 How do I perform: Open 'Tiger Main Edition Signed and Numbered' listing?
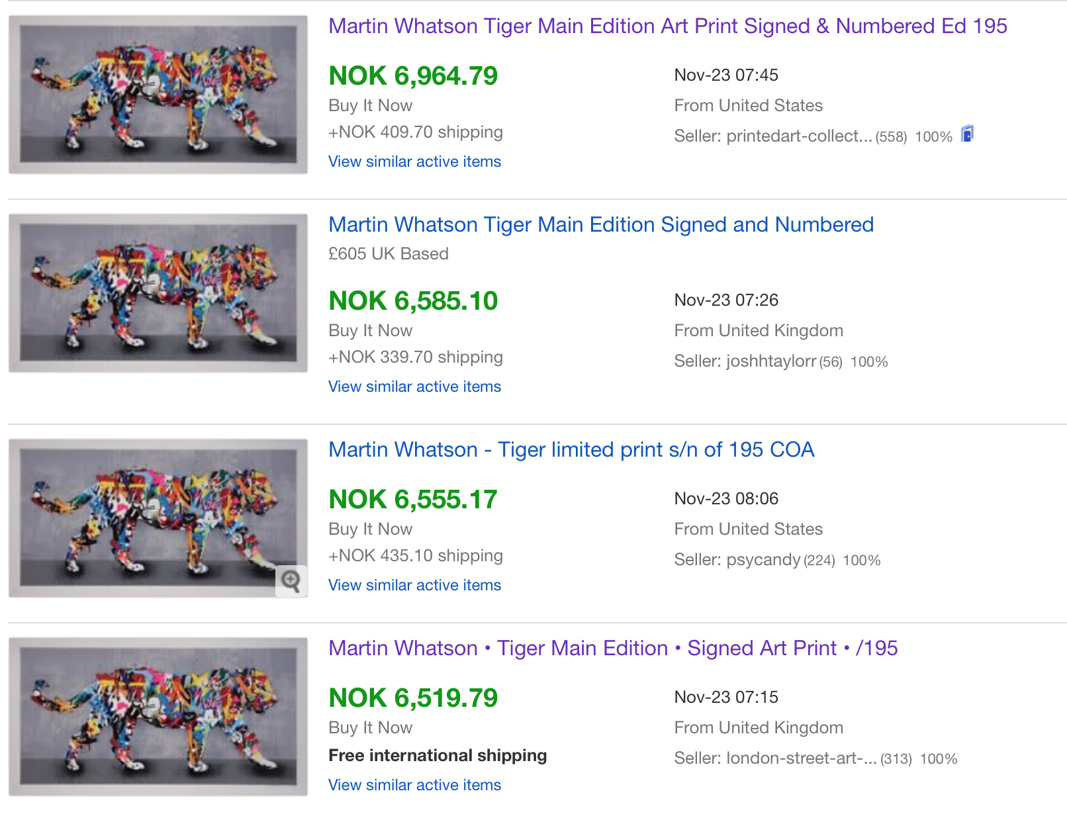click(600, 225)
